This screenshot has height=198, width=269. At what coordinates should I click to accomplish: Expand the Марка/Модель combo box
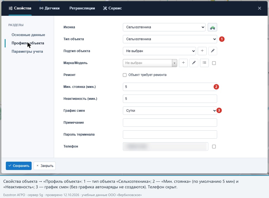[150, 63]
